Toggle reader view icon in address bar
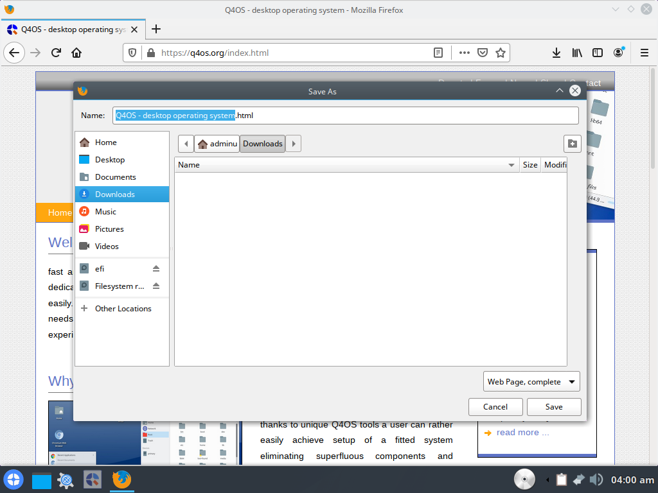This screenshot has height=493, width=658. (438, 53)
